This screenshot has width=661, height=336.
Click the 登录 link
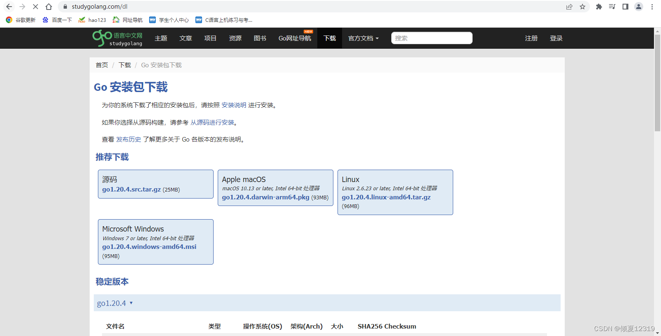pos(556,38)
